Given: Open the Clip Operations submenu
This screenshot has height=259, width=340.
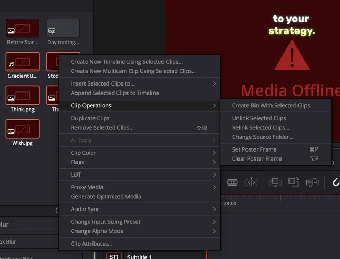Looking at the screenshot, I should (140, 105).
